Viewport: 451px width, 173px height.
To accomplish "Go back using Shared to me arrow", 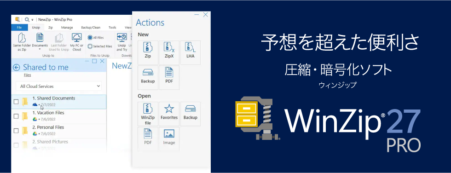I will pos(17,68).
